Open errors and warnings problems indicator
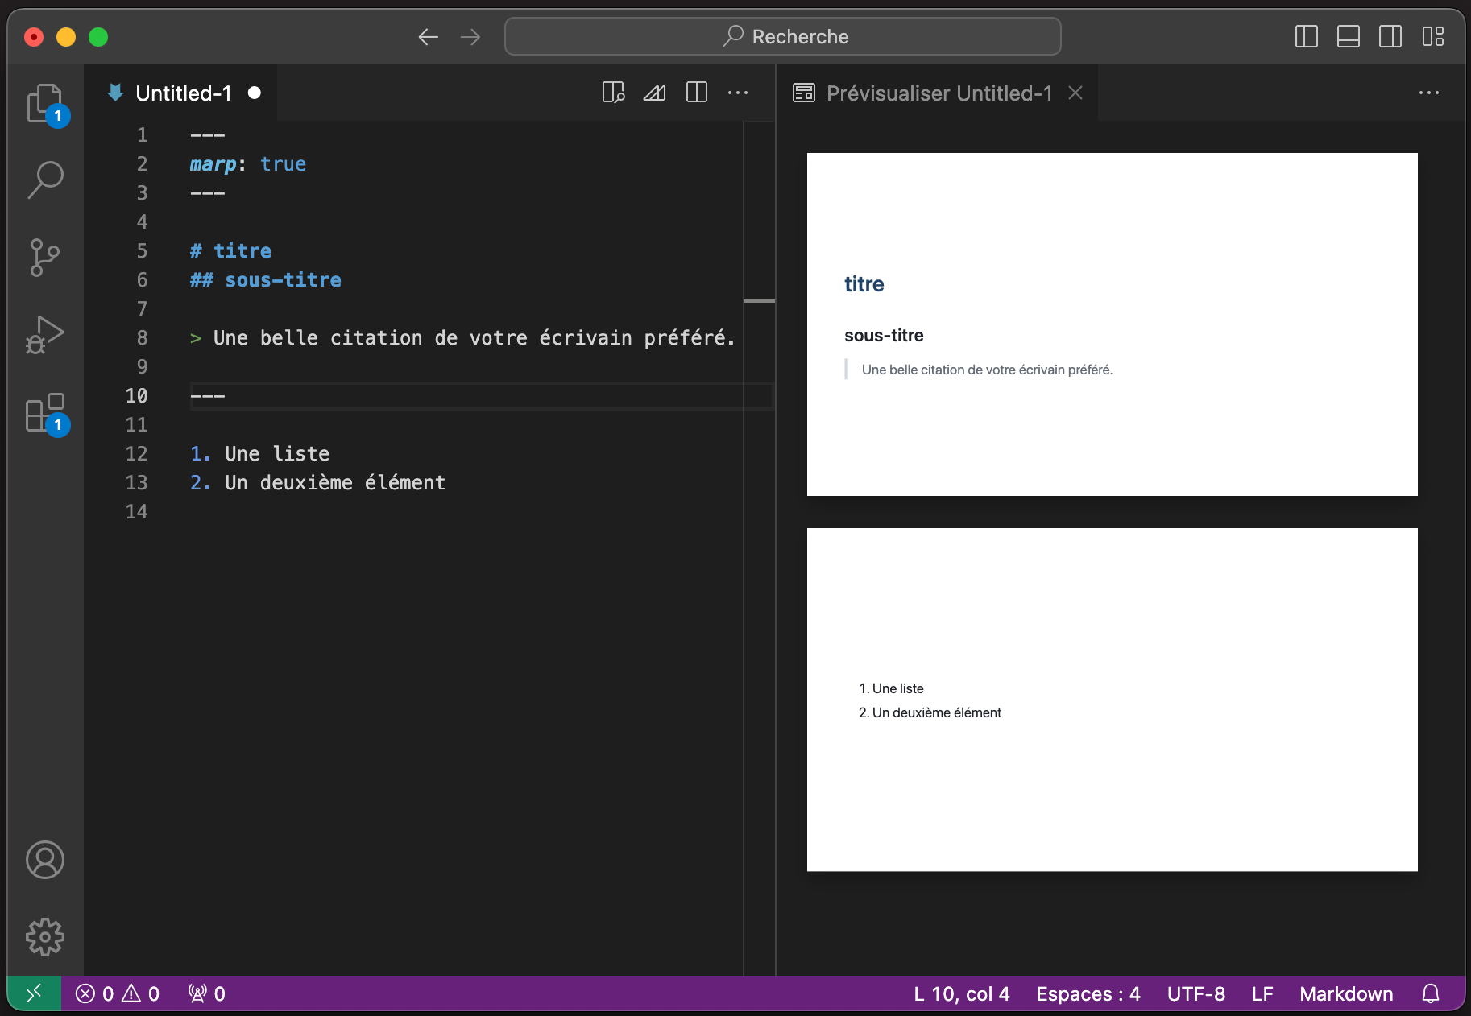This screenshot has height=1016, width=1471. tap(118, 993)
